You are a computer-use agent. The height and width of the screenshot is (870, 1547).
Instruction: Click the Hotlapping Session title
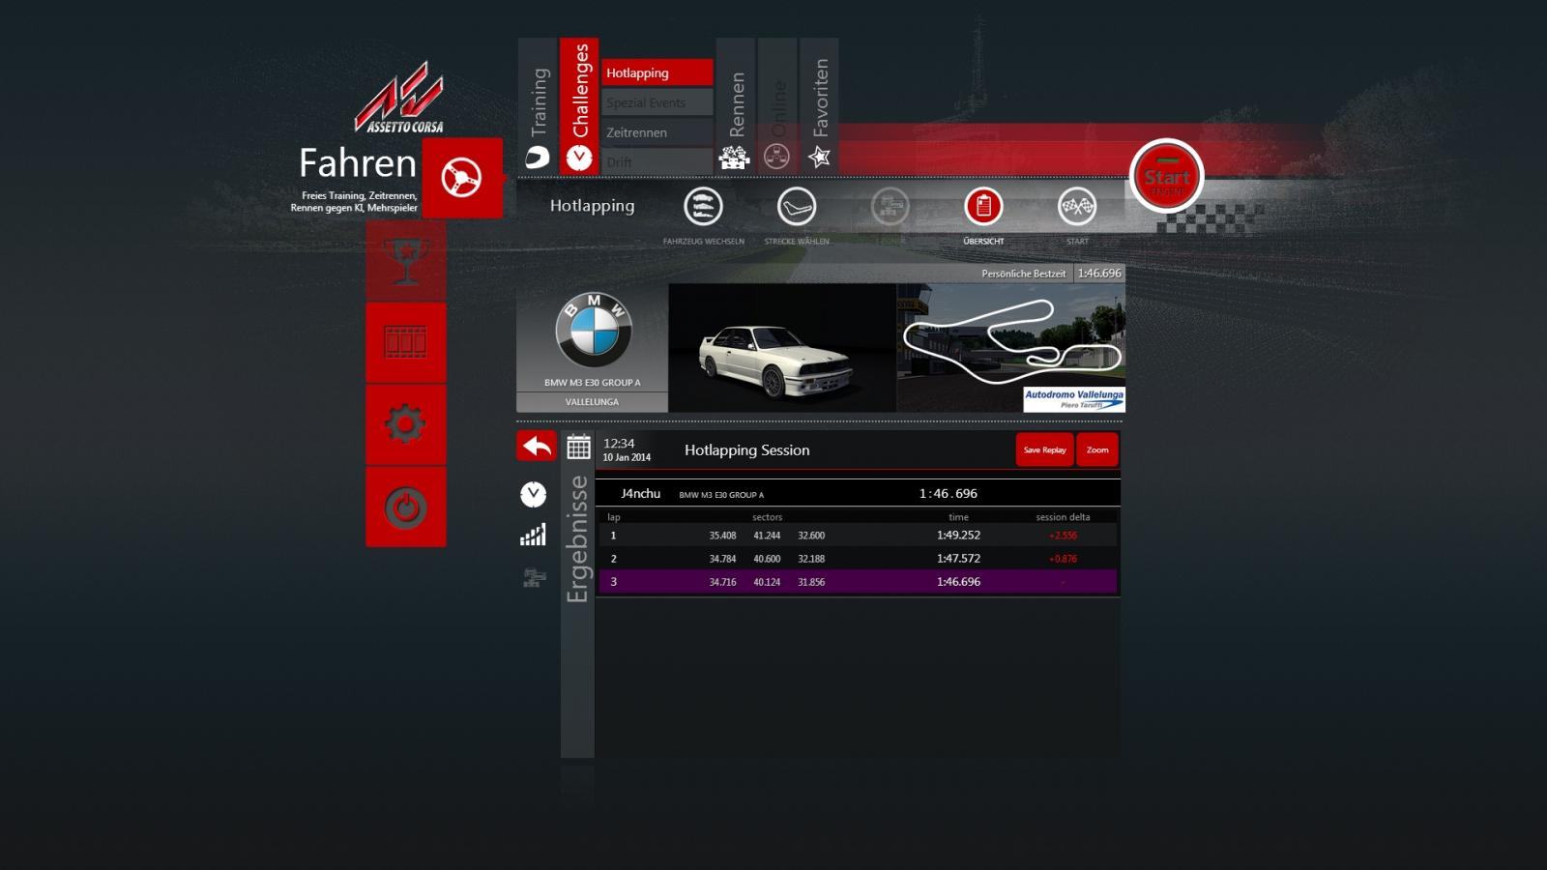747,449
